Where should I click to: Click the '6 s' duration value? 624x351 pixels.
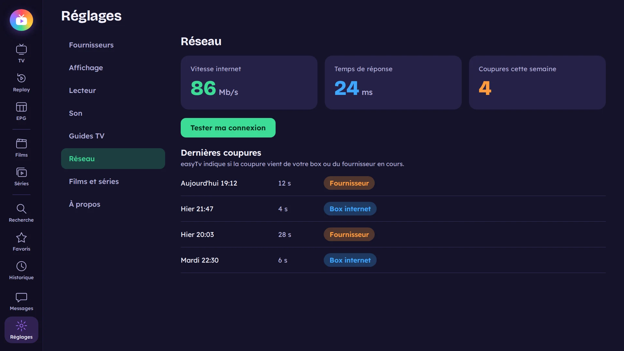point(283,260)
